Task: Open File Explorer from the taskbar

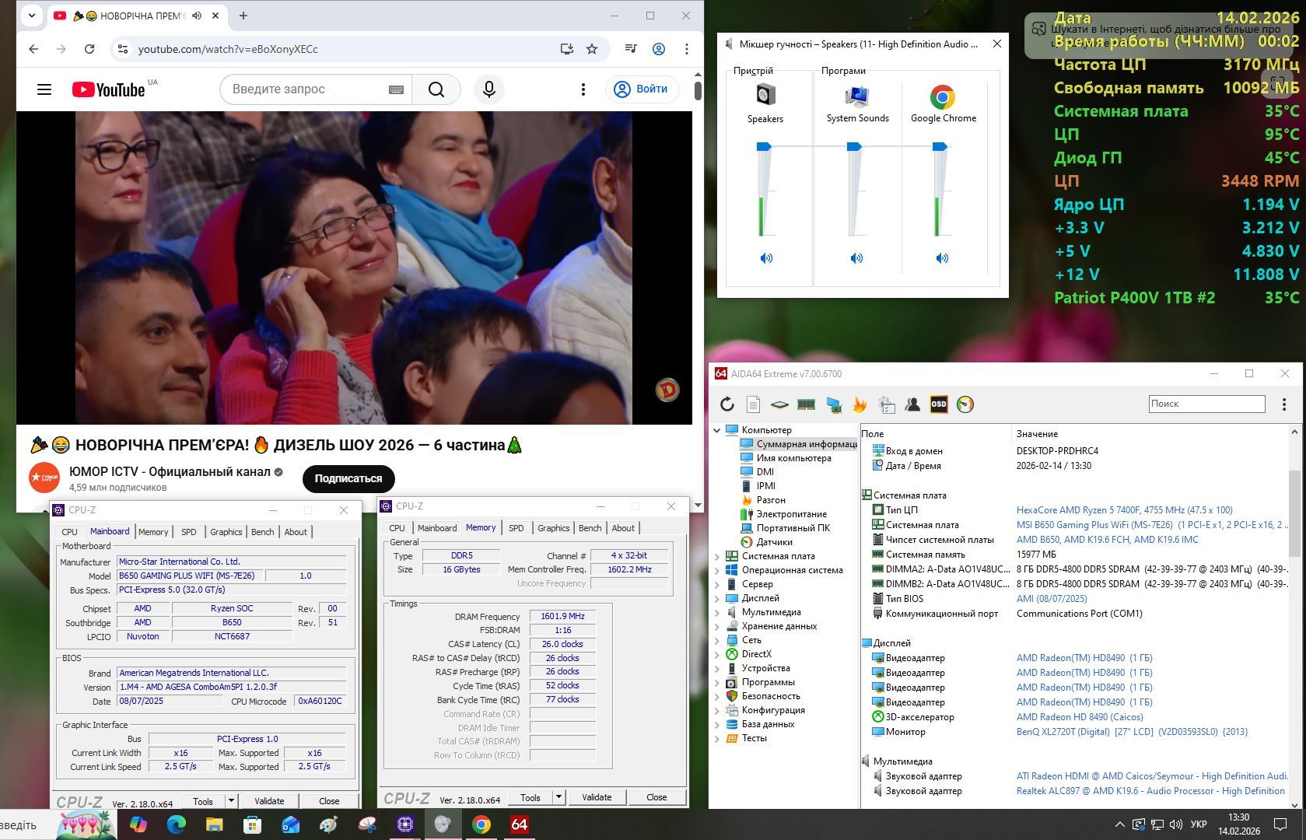Action: tap(214, 824)
